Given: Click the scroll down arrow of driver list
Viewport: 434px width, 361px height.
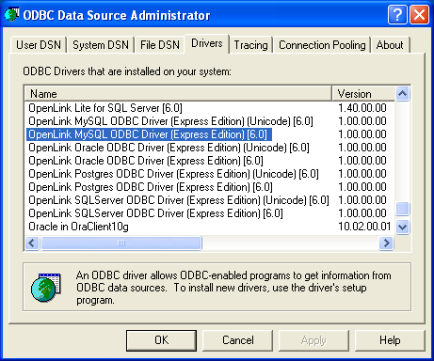Looking at the screenshot, I should (x=402, y=227).
